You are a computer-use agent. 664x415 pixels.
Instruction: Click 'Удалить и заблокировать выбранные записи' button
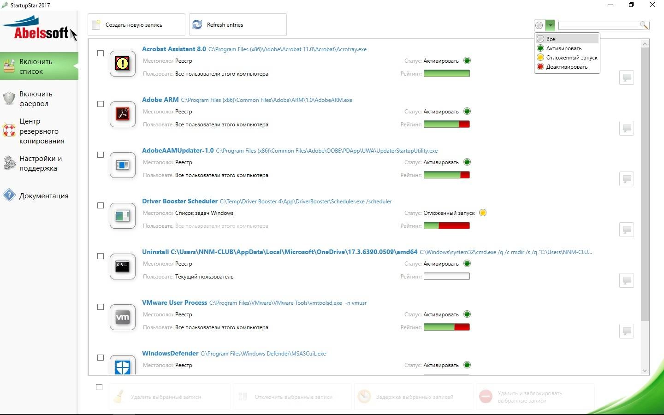pos(535,397)
